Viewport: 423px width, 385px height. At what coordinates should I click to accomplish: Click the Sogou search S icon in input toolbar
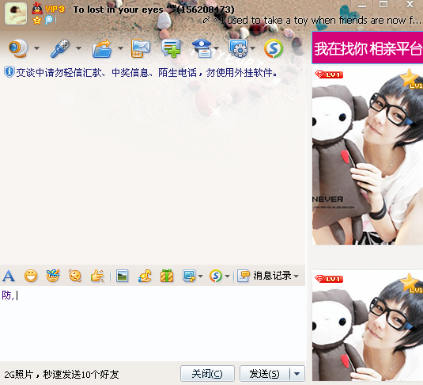coord(216,276)
